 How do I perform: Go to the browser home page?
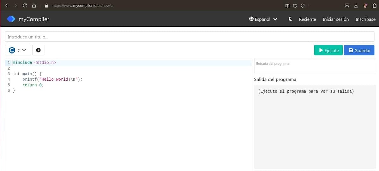click(34, 5)
